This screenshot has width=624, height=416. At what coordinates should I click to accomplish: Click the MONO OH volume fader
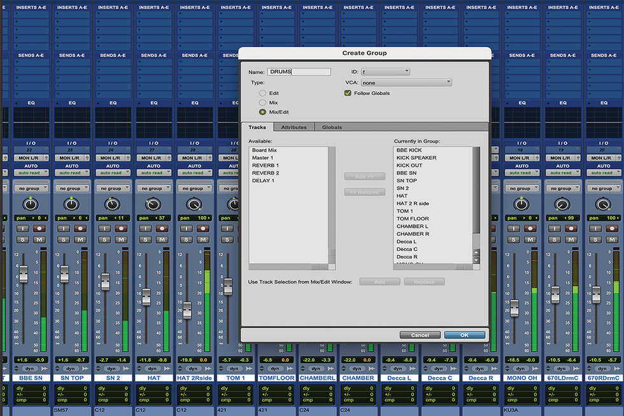(514, 308)
